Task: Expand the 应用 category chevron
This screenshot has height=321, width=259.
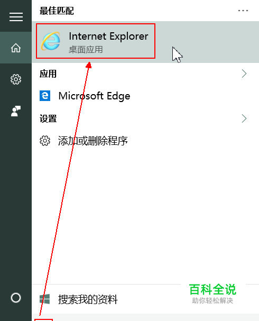Action: pyautogui.click(x=244, y=74)
